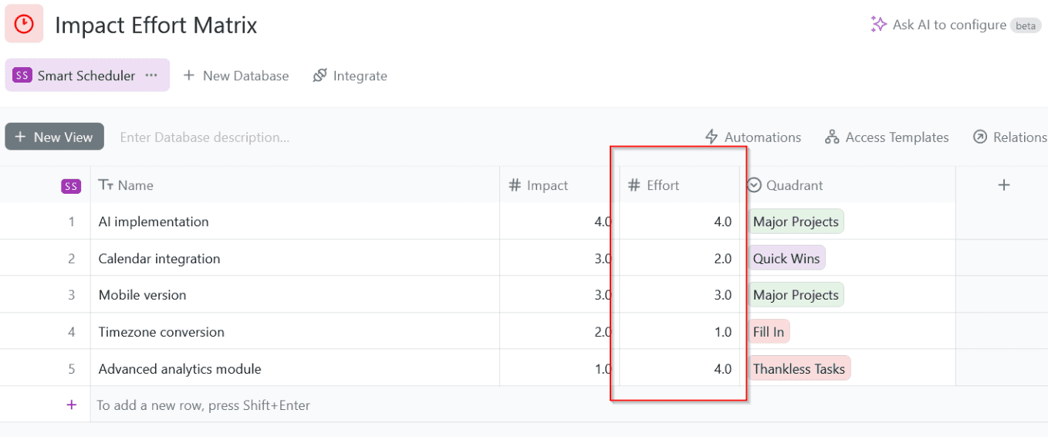Select the Smart Scheduler database tab

[x=86, y=76]
